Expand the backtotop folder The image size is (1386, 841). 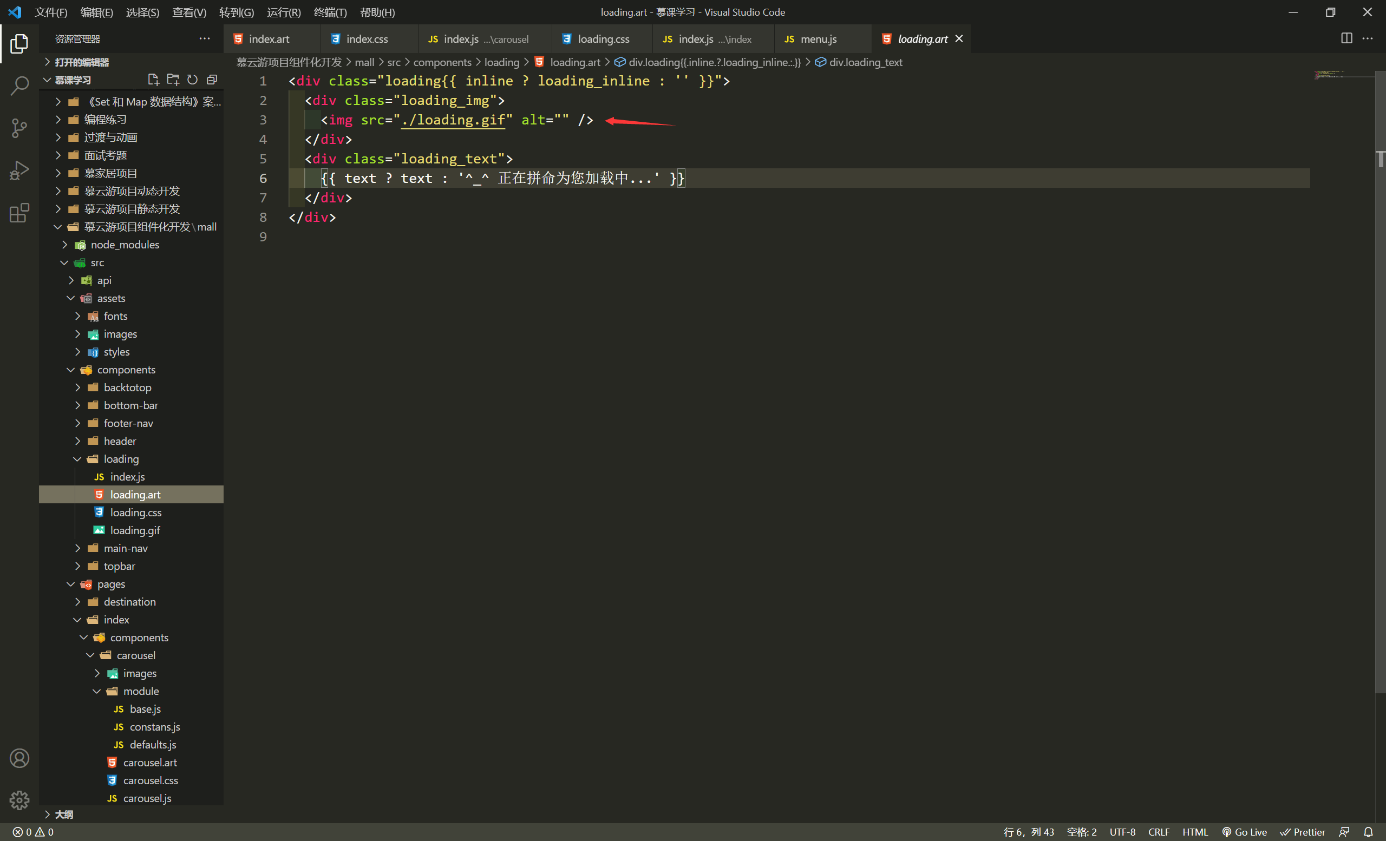tap(127, 387)
